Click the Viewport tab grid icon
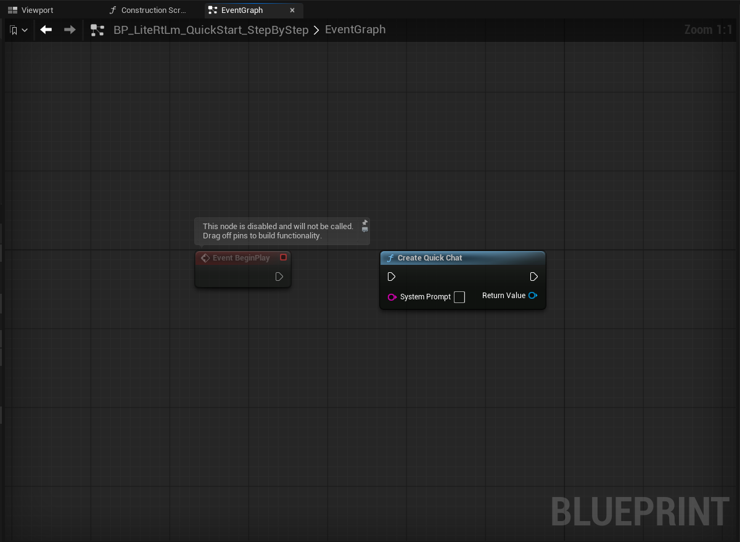This screenshot has height=542, width=740. click(x=12, y=10)
